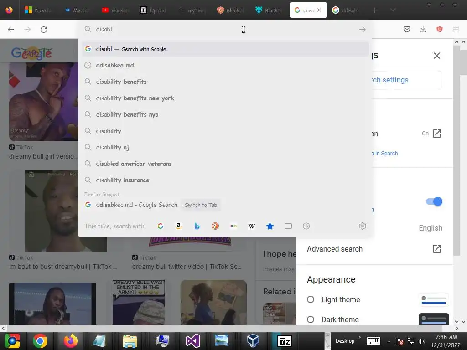Select 'disabled american veterans' suggestion
The height and width of the screenshot is (350, 467).
point(225,164)
